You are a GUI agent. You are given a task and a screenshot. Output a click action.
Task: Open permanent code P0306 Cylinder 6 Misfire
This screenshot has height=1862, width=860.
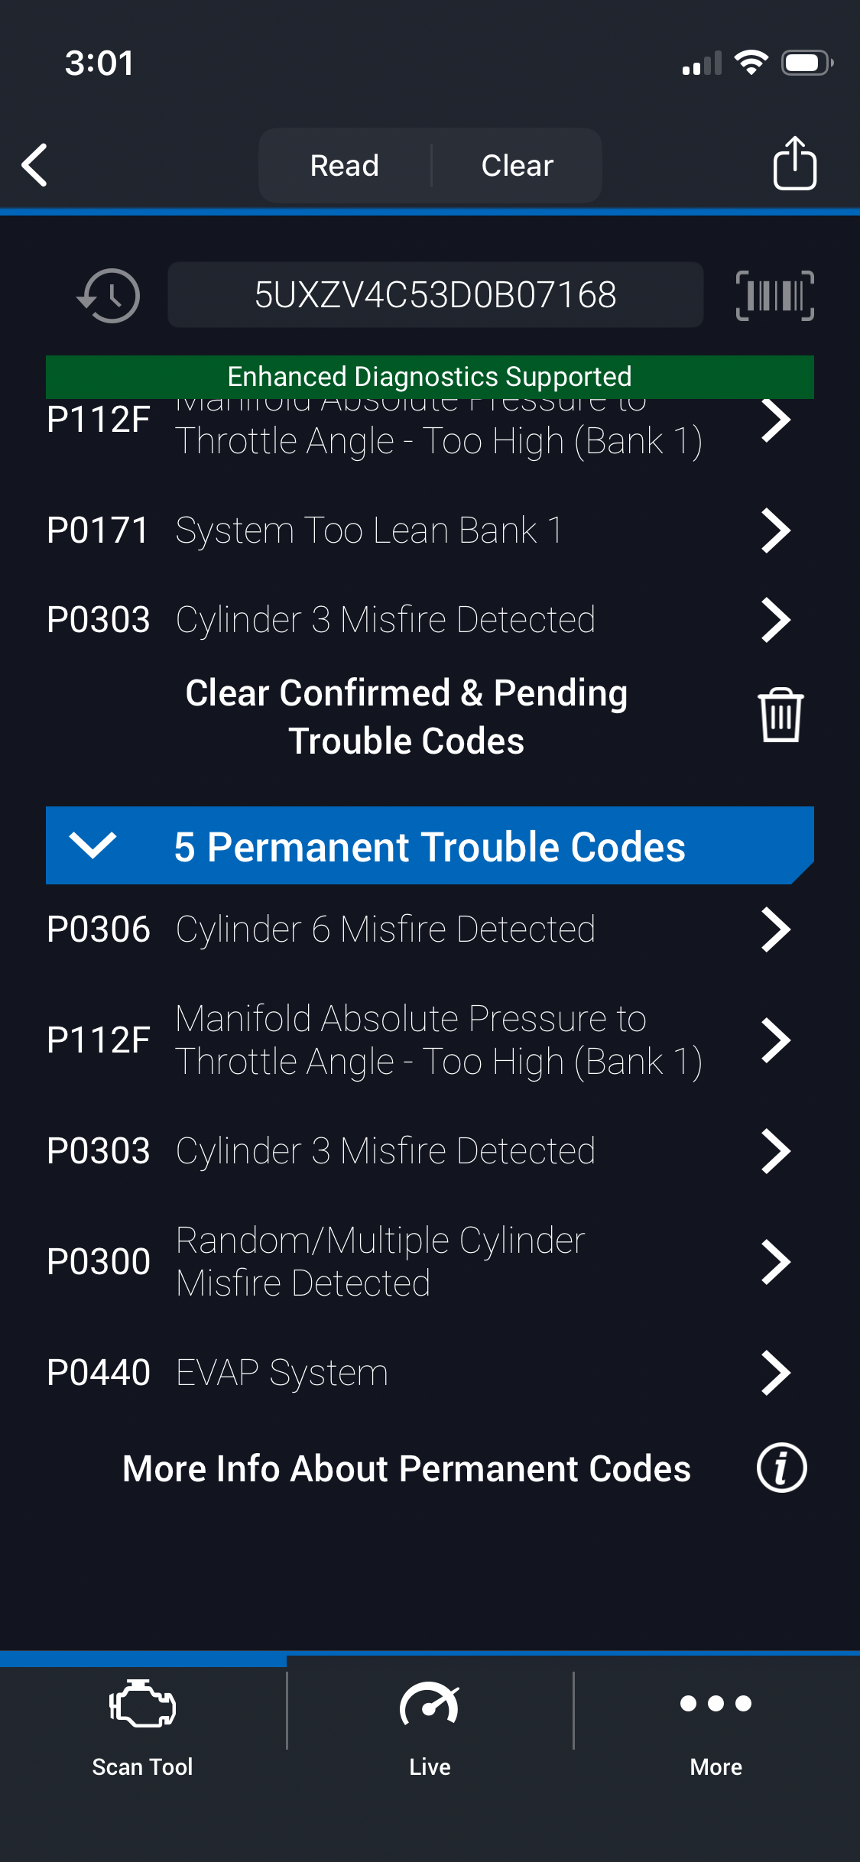(419, 929)
